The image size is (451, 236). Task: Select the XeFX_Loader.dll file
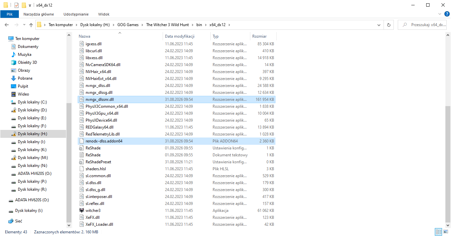176,224
